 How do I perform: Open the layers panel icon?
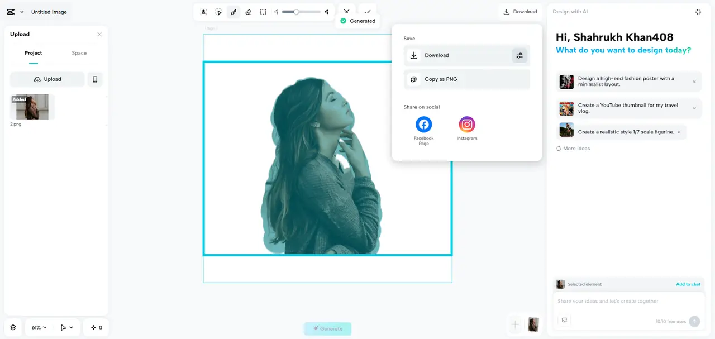(13, 327)
